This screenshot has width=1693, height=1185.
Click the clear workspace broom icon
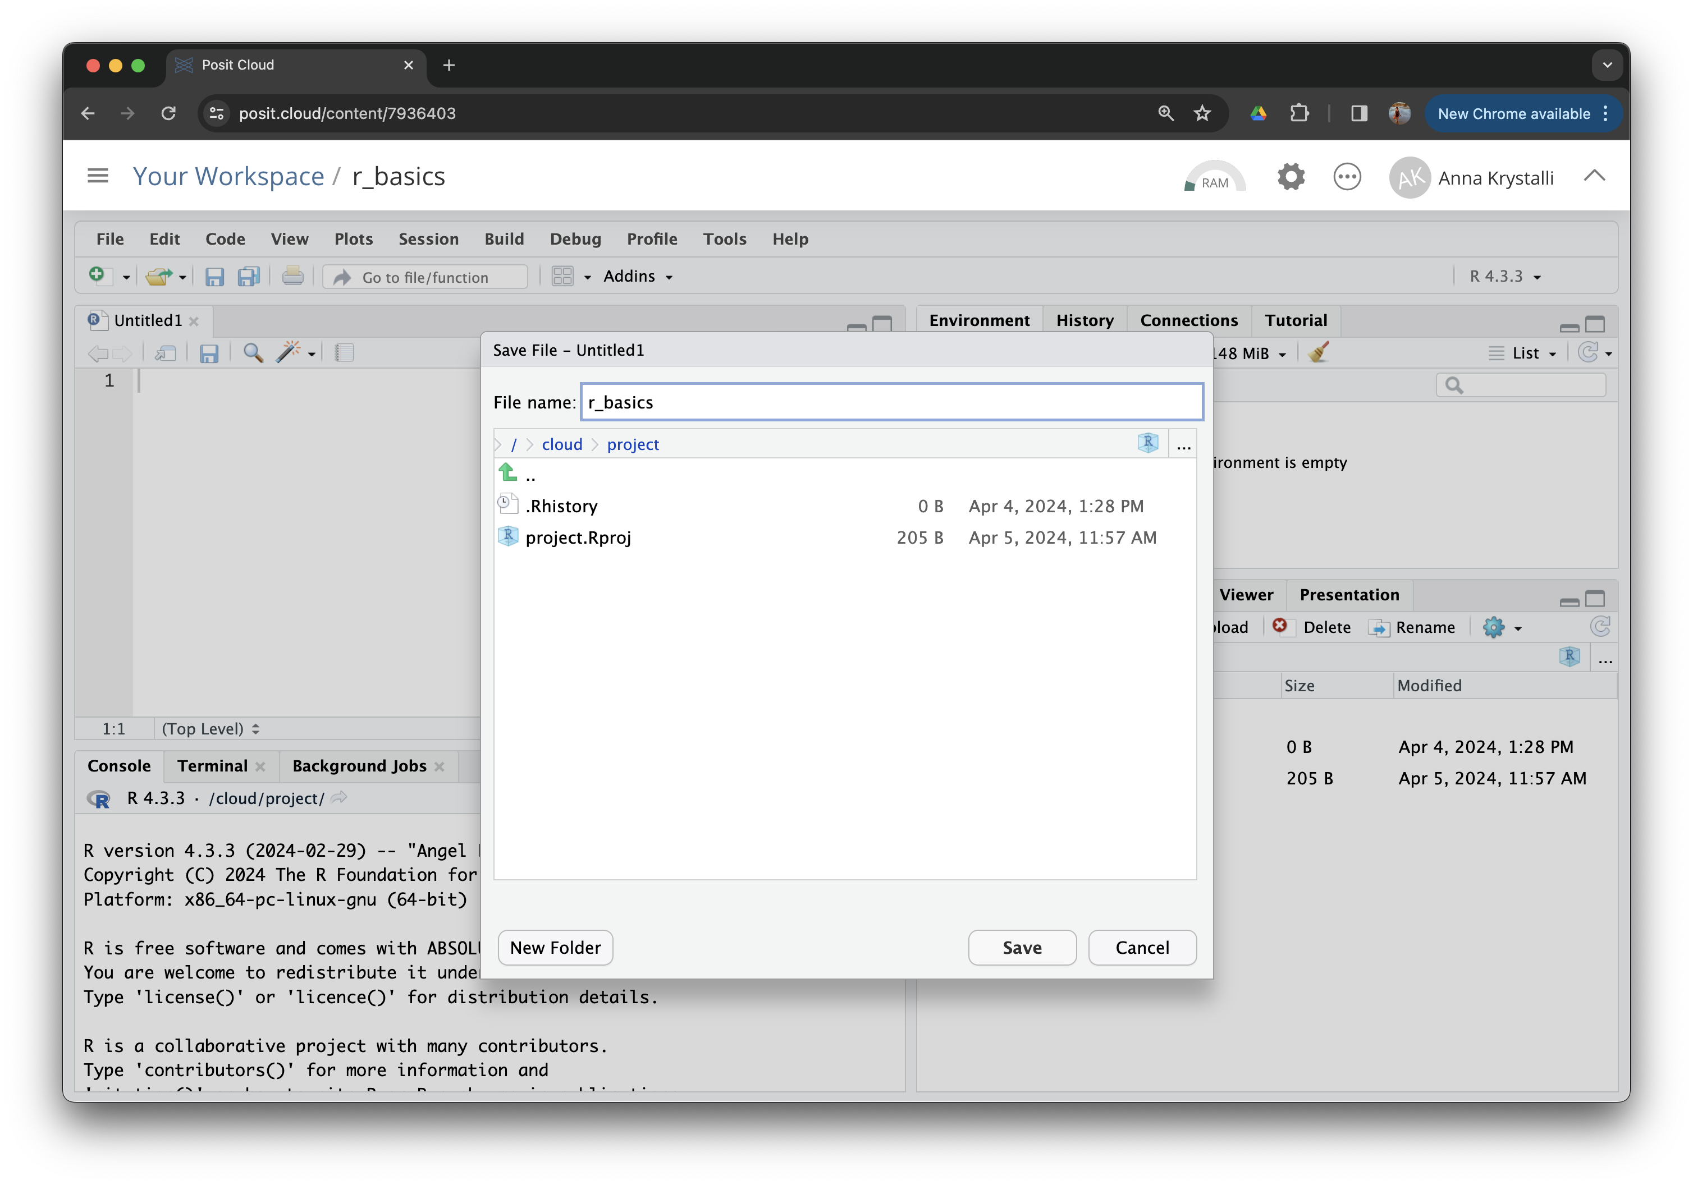(x=1319, y=353)
